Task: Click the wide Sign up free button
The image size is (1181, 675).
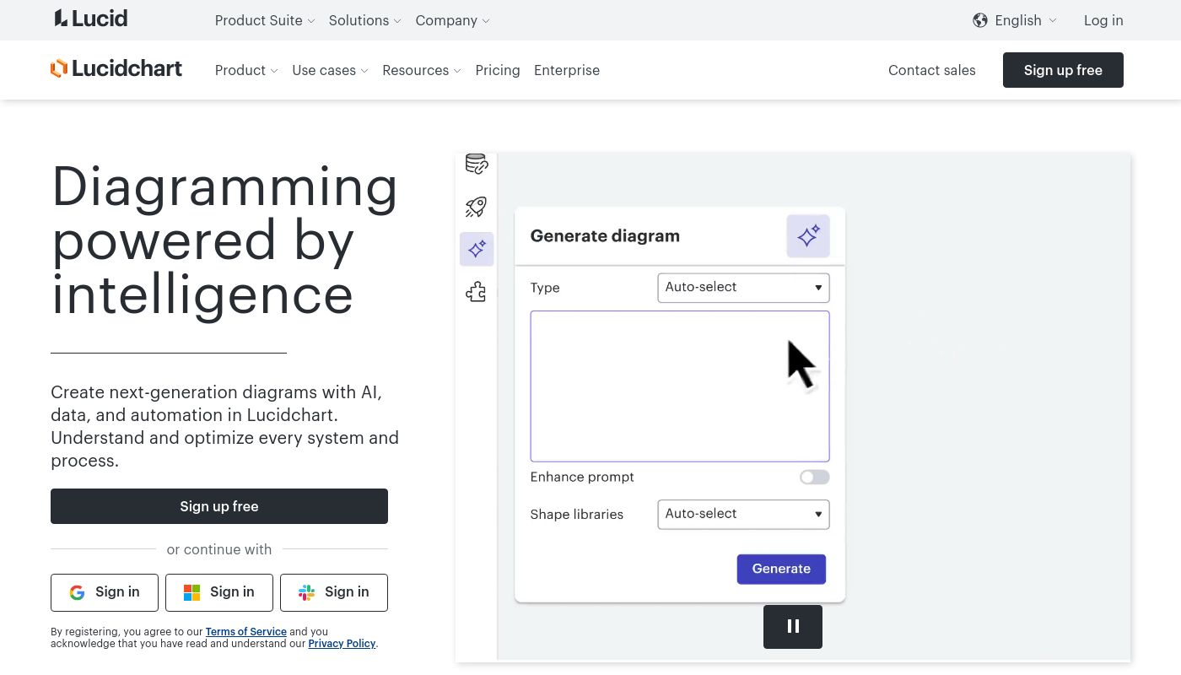Action: [219, 506]
